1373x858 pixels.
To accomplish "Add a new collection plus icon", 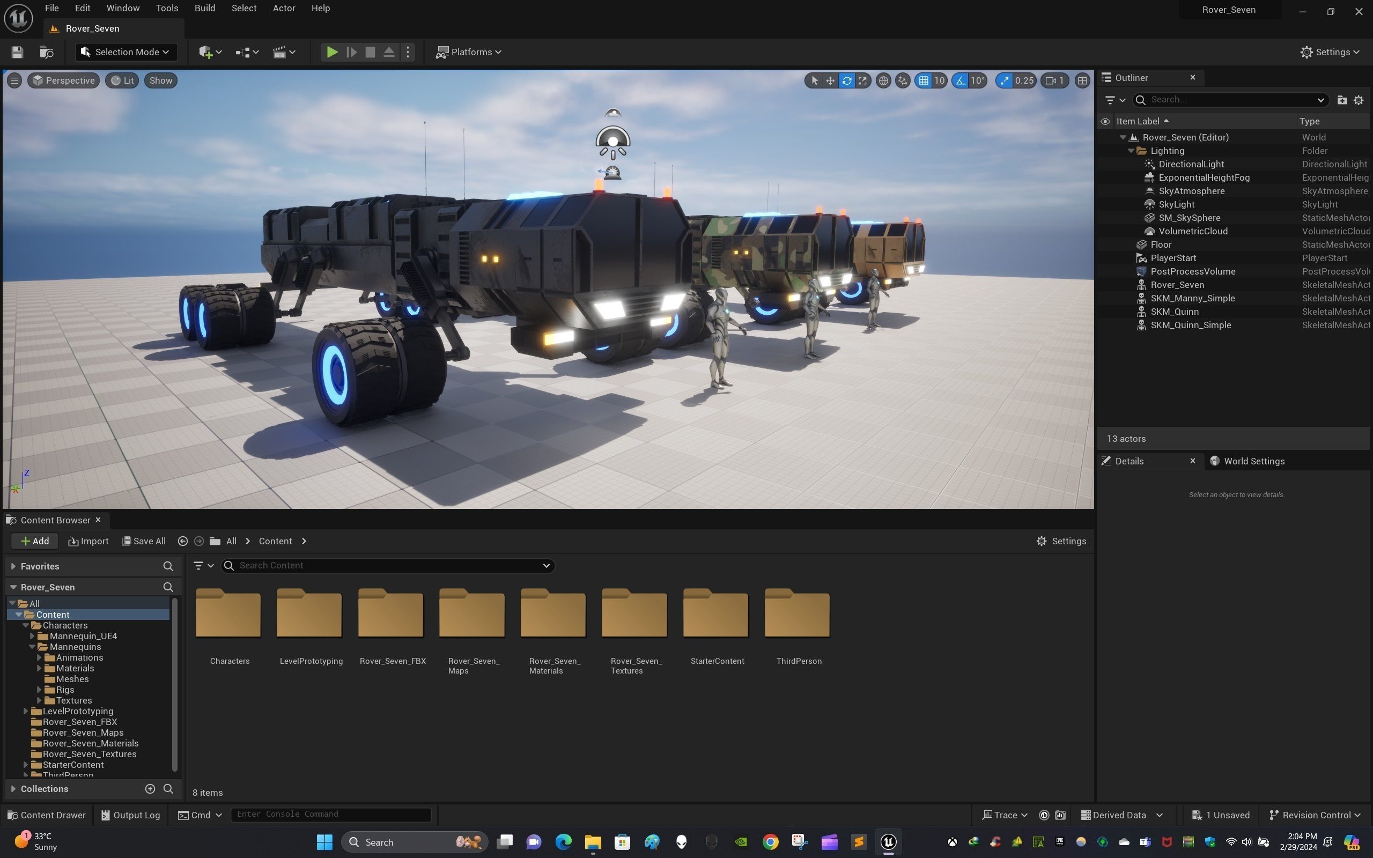I will click(150, 789).
